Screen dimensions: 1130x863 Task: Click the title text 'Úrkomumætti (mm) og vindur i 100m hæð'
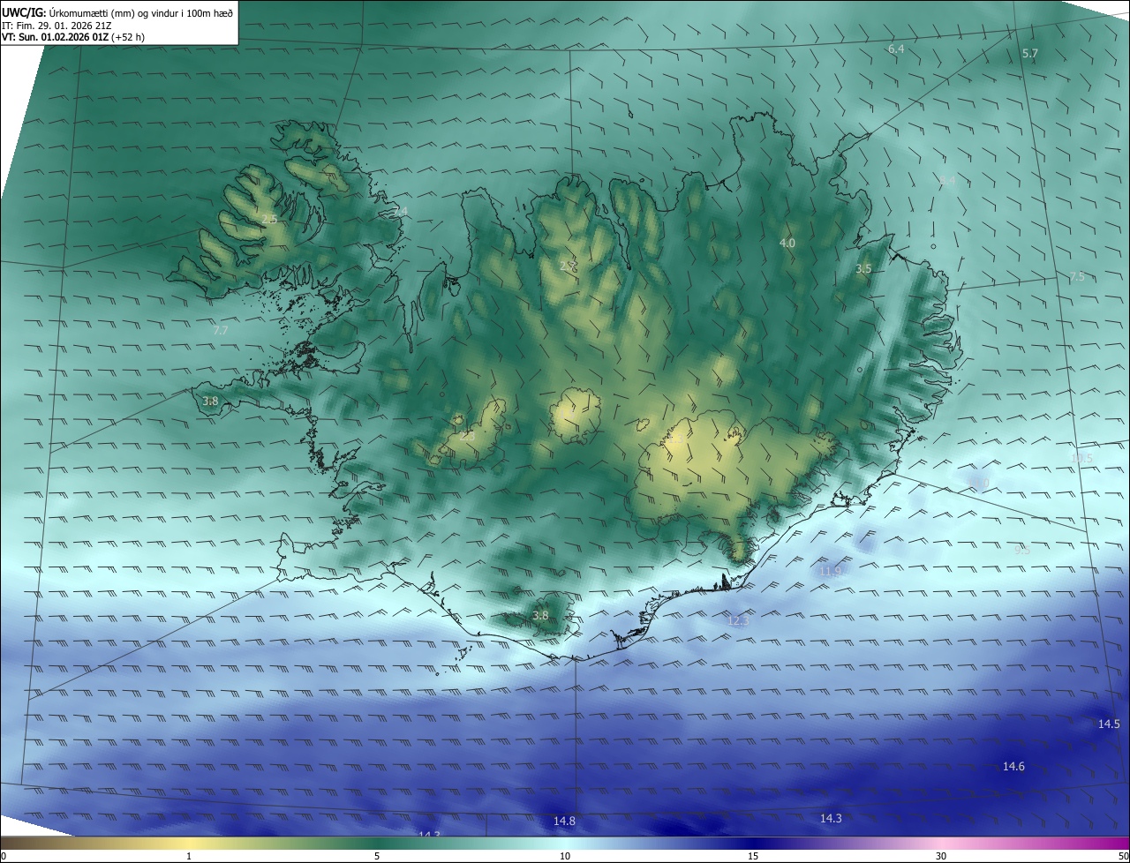coord(140,12)
